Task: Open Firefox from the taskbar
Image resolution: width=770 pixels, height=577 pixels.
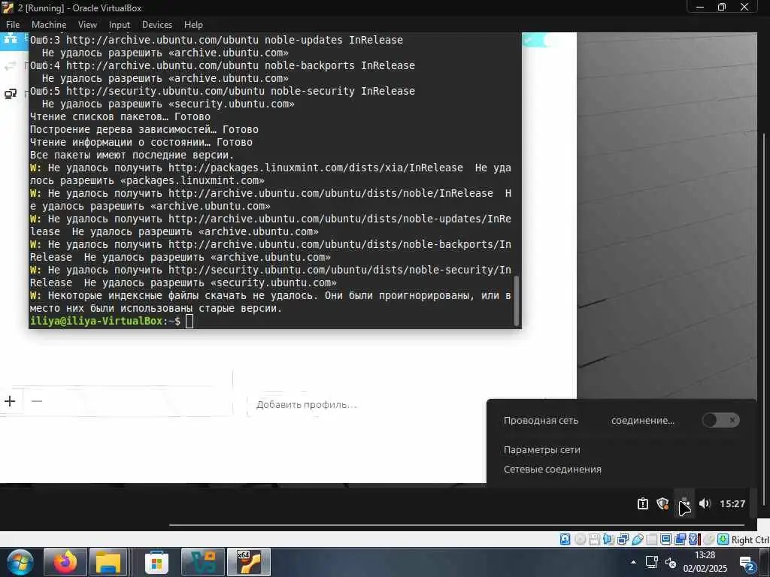Action: pos(65,562)
